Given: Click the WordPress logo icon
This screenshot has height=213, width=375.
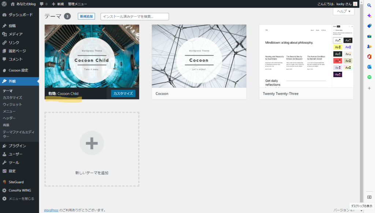Looking at the screenshot, I should coord(4,4).
